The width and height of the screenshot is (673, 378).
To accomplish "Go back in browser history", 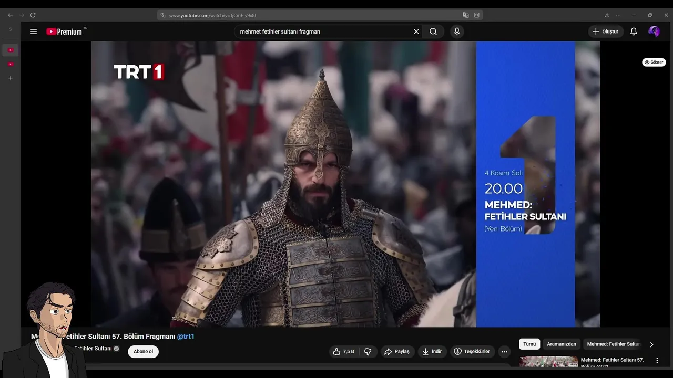I will click(x=10, y=15).
